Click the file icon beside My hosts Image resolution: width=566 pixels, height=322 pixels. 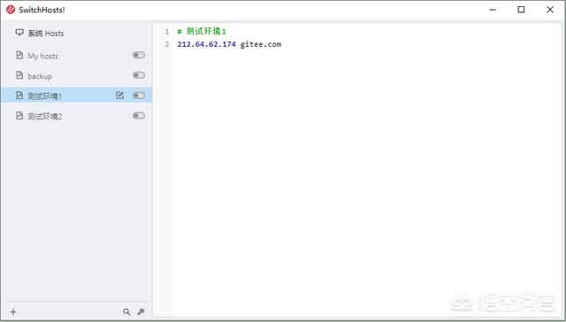pyautogui.click(x=19, y=55)
